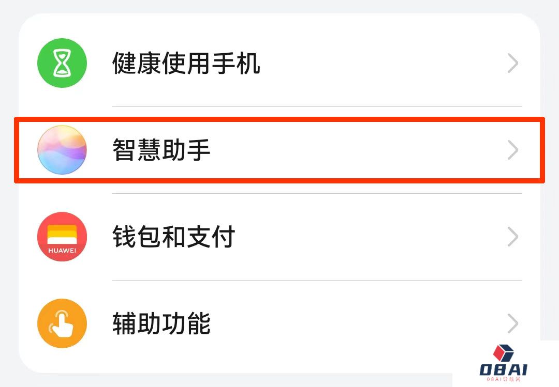
Task: Open 智慧助手 via its right arrow
Action: pyautogui.click(x=512, y=150)
